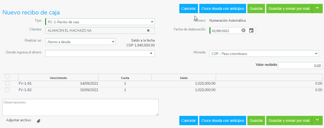Expand the Donde ingresa el dinero dropdown
Image resolution: width=324 pixels, height=128 pixels.
pyautogui.click(x=100, y=53)
